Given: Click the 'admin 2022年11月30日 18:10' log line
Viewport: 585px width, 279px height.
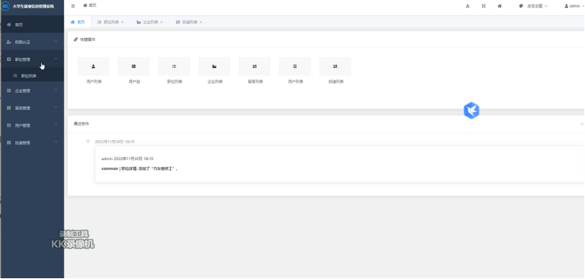Looking at the screenshot, I should click(128, 158).
